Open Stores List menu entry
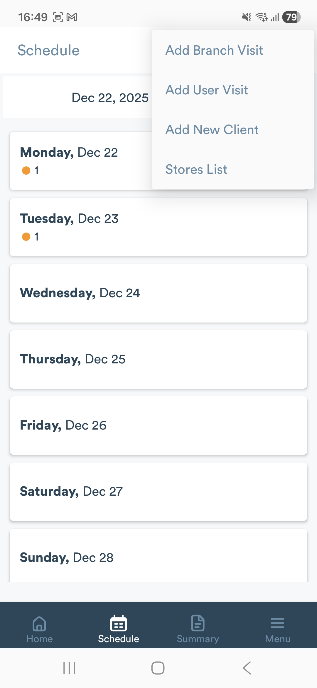317x688 pixels. (x=196, y=169)
